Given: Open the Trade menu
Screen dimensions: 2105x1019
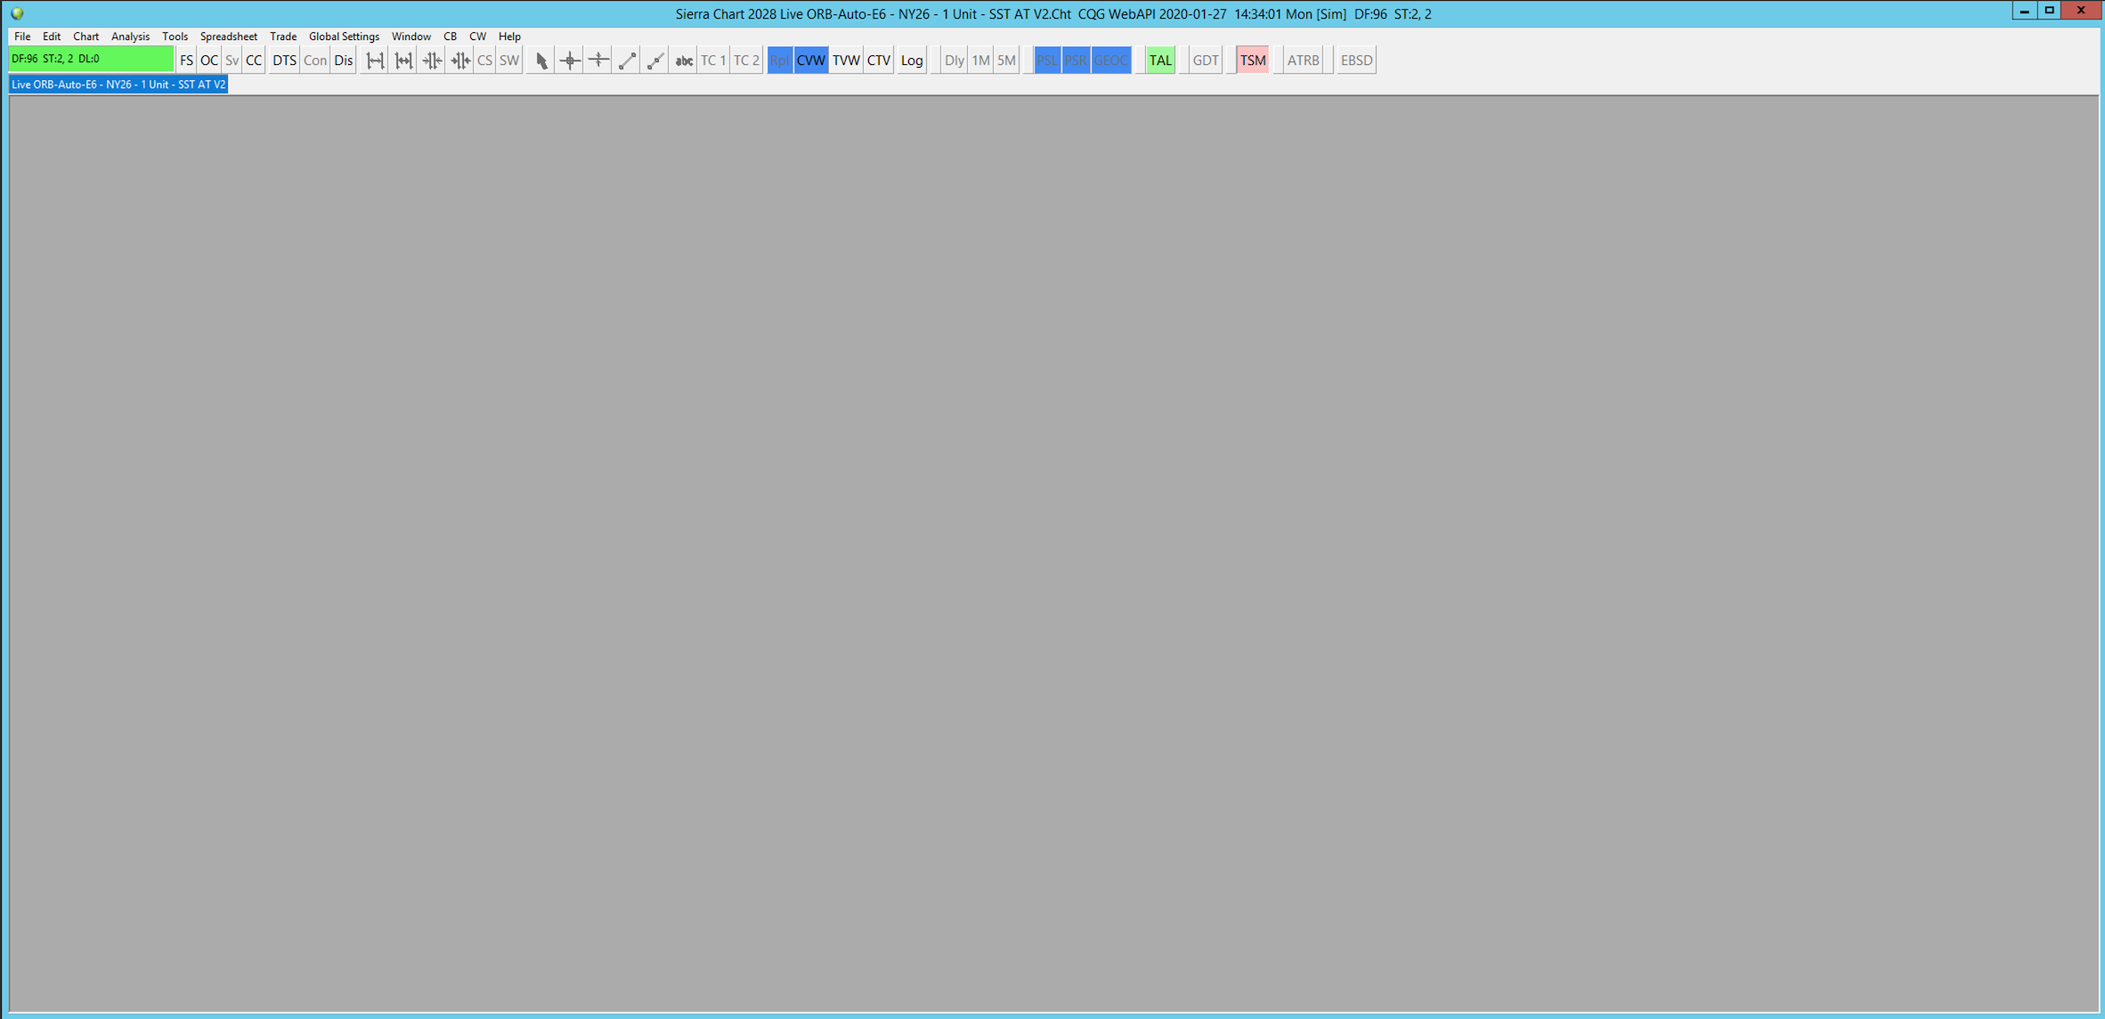Looking at the screenshot, I should point(282,36).
